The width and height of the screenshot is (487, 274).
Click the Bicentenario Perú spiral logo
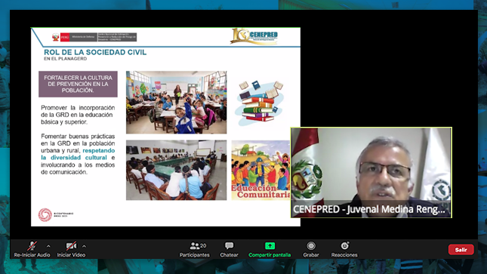45,214
